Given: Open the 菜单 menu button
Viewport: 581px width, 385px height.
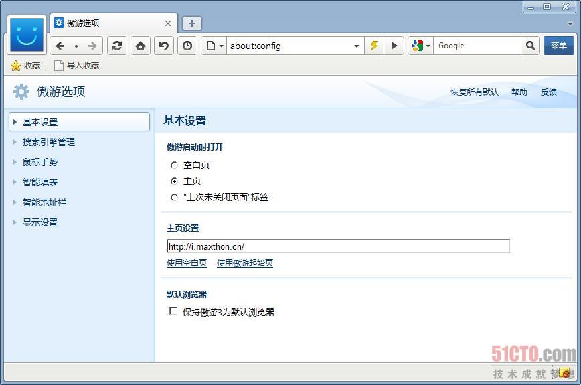Looking at the screenshot, I should (559, 46).
